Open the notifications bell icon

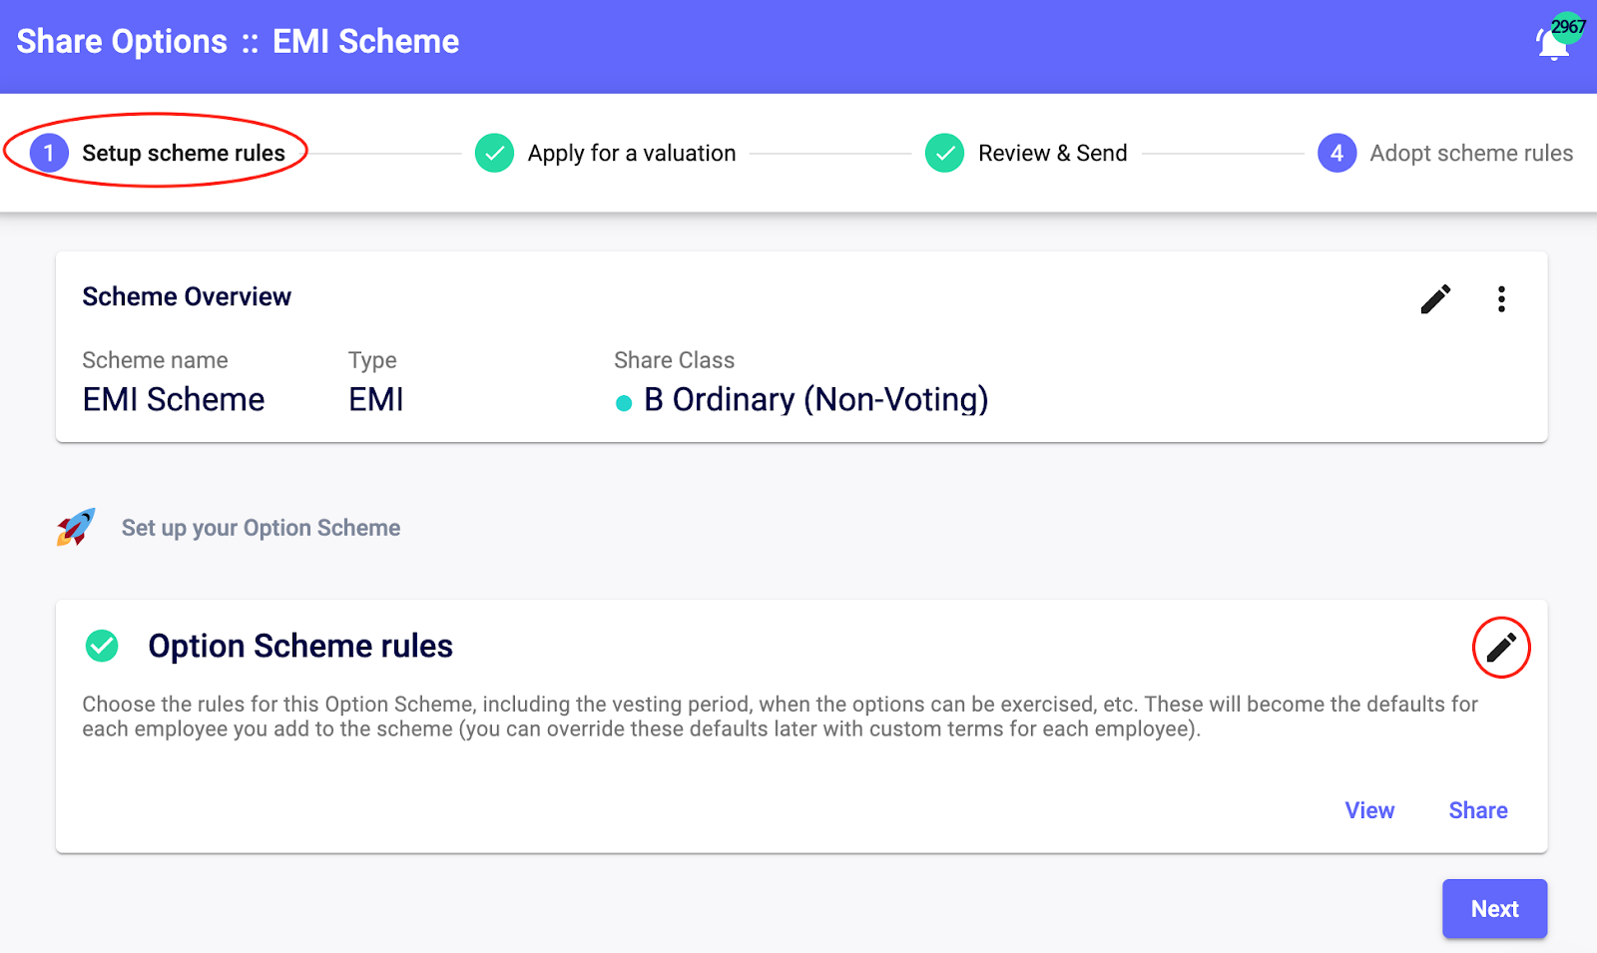pos(1552,46)
